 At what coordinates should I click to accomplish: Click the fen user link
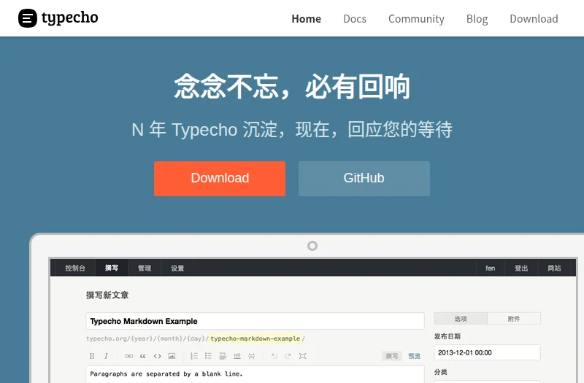[490, 268]
